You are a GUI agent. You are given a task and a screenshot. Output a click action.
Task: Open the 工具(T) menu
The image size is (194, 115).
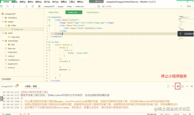tap(72, 2)
